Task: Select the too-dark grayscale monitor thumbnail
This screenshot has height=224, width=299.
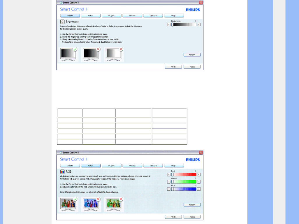Action: click(91, 55)
